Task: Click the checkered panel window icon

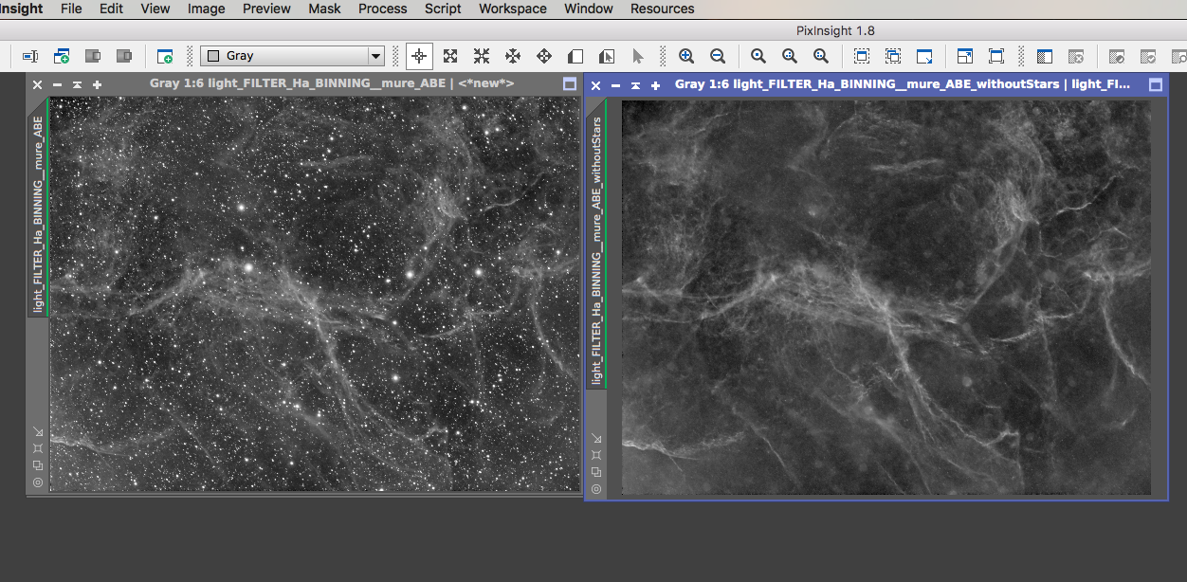Action: 1045,56
